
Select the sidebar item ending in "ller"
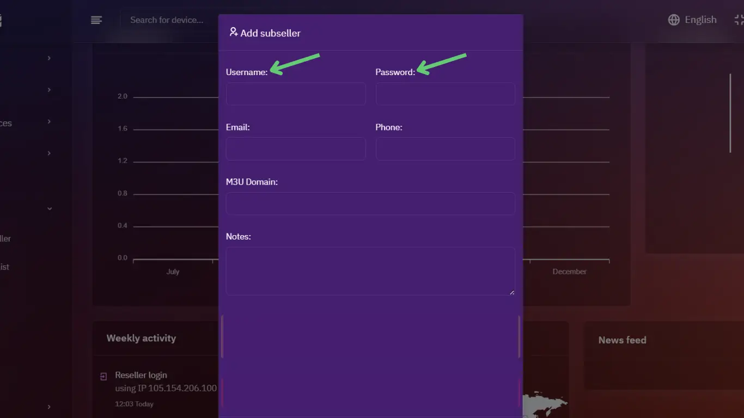coord(5,238)
